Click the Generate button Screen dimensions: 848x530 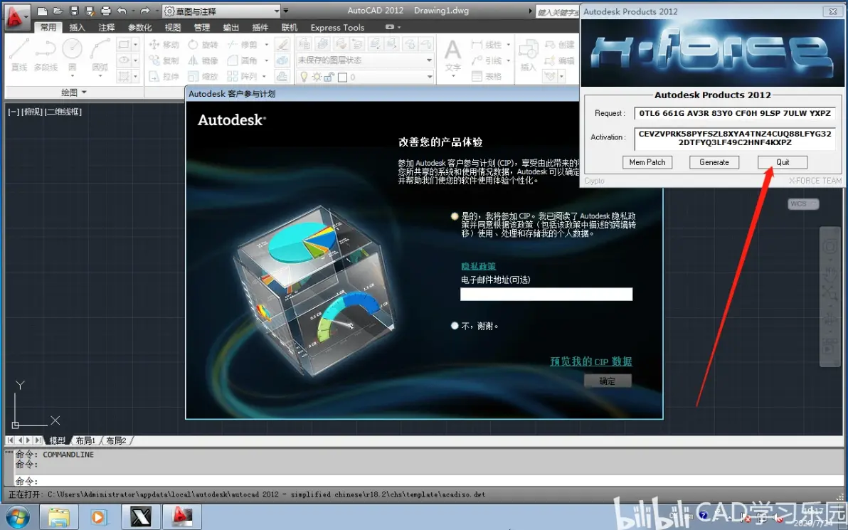pyautogui.click(x=714, y=162)
